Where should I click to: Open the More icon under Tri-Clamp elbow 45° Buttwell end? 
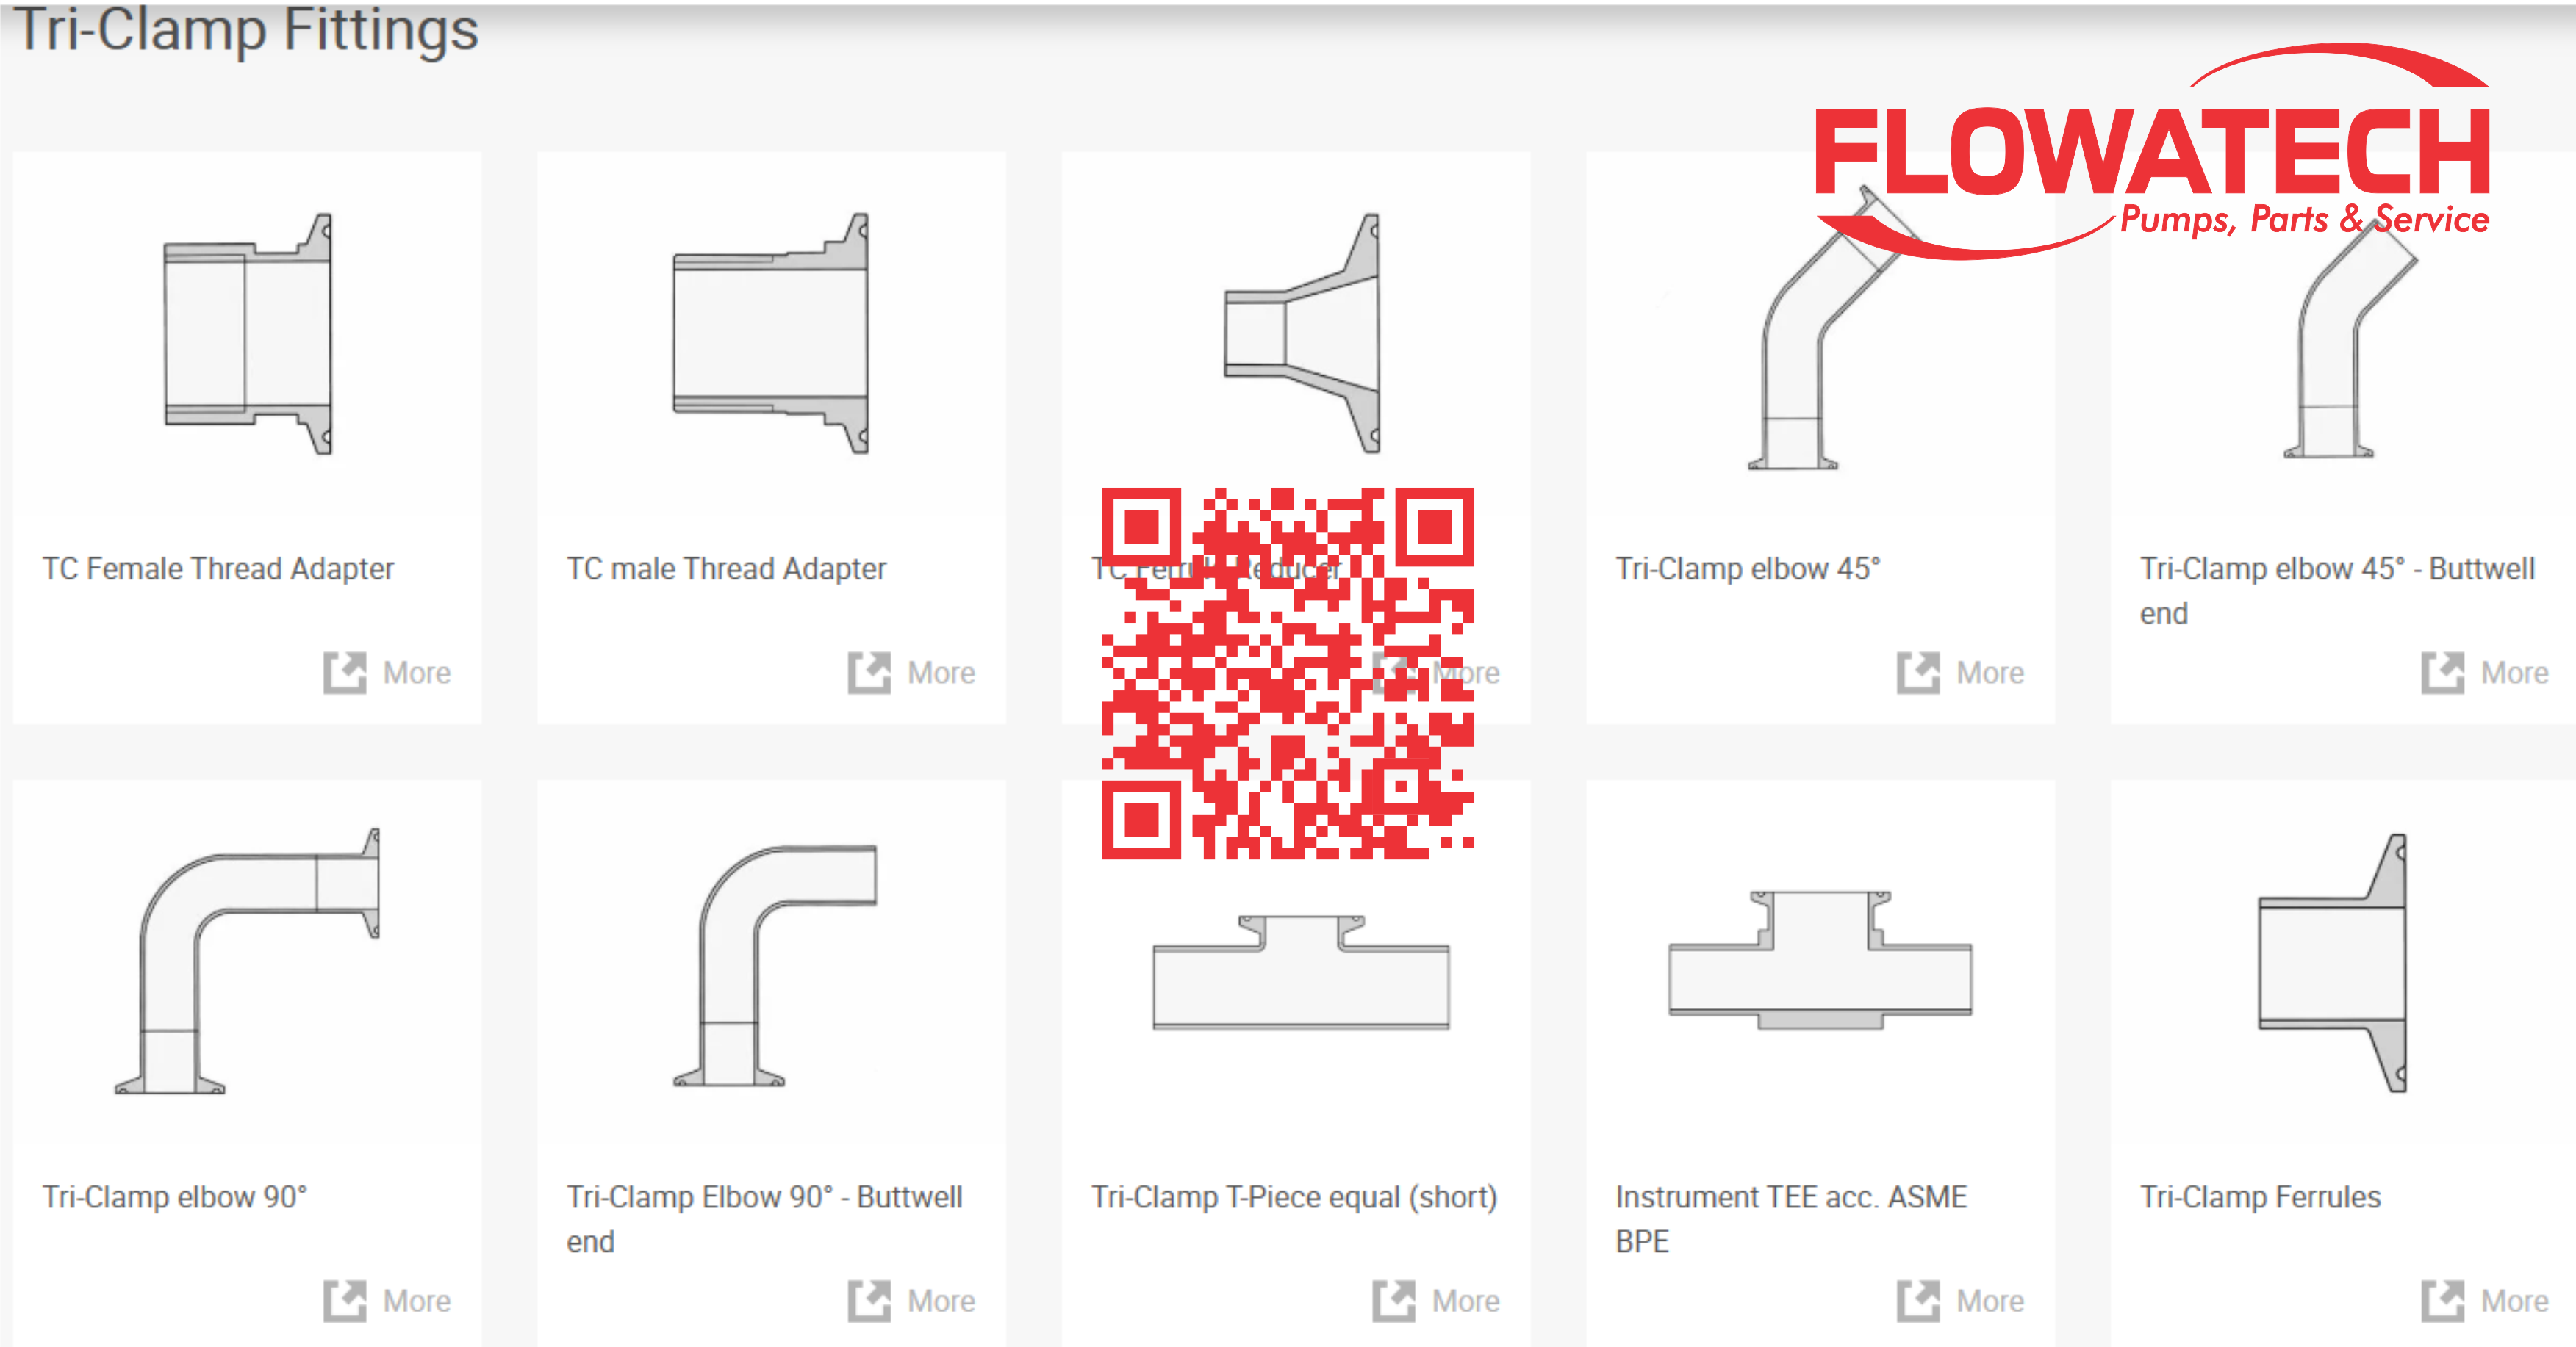2442,673
